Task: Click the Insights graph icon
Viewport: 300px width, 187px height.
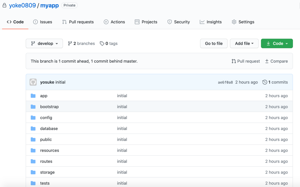Action: (202, 22)
